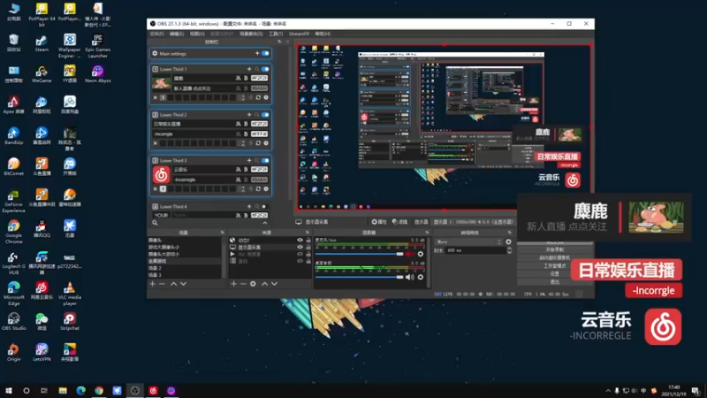The width and height of the screenshot is (707, 398).
Task: Open the Steam desktop shortcut
Action: coord(42,43)
